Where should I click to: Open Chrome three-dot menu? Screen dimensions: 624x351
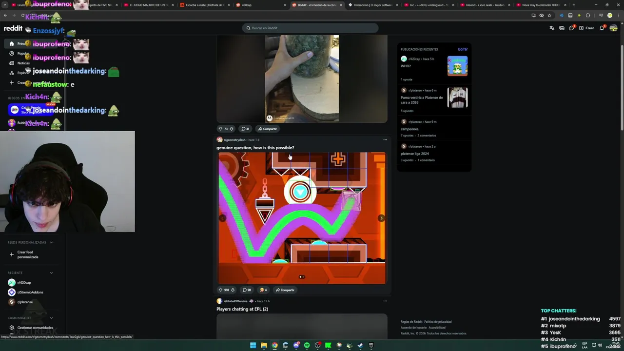pyautogui.click(x=618, y=15)
